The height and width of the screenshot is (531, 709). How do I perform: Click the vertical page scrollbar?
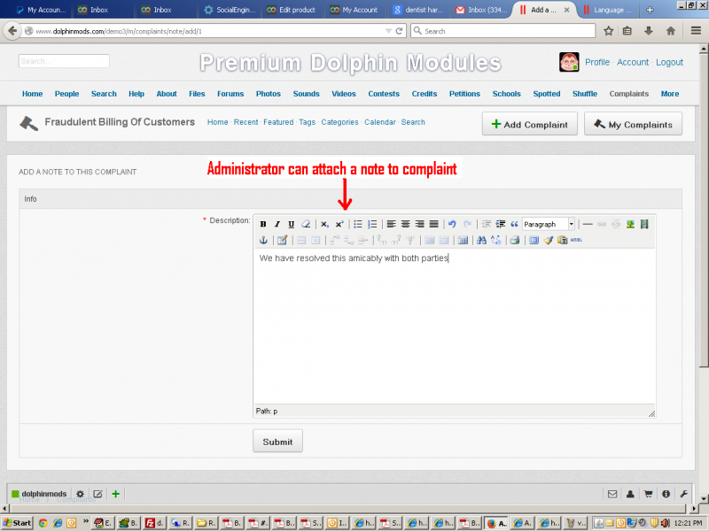[x=704, y=210]
